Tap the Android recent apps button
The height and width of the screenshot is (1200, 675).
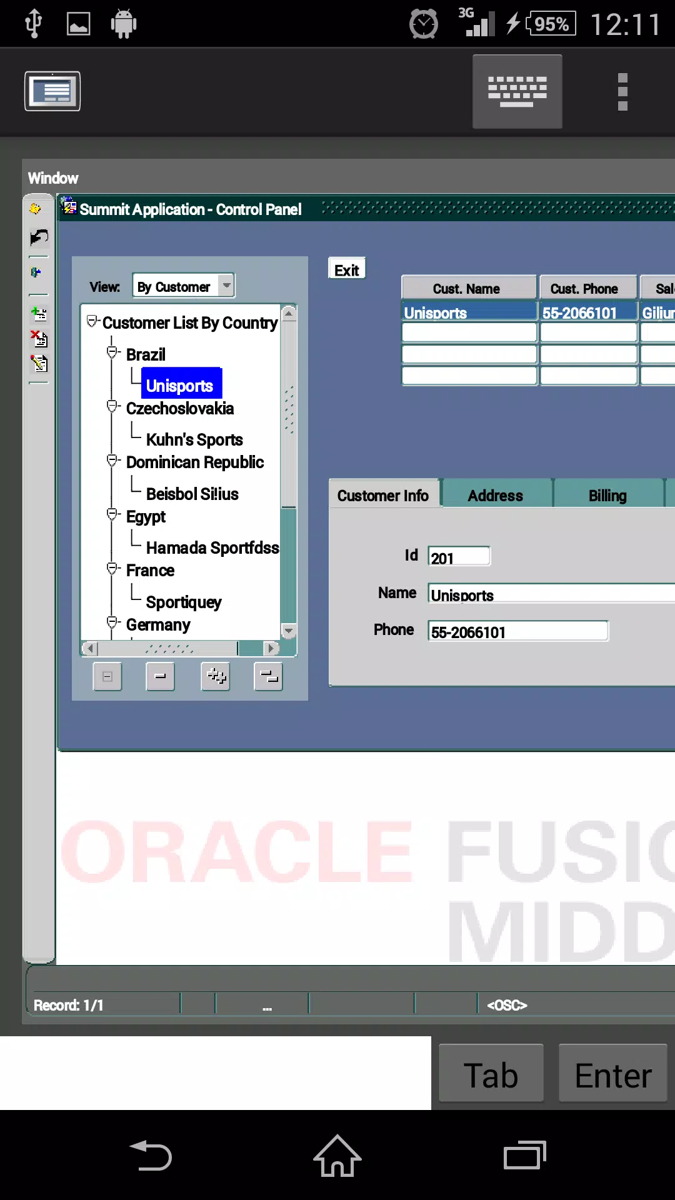pyautogui.click(x=525, y=1156)
